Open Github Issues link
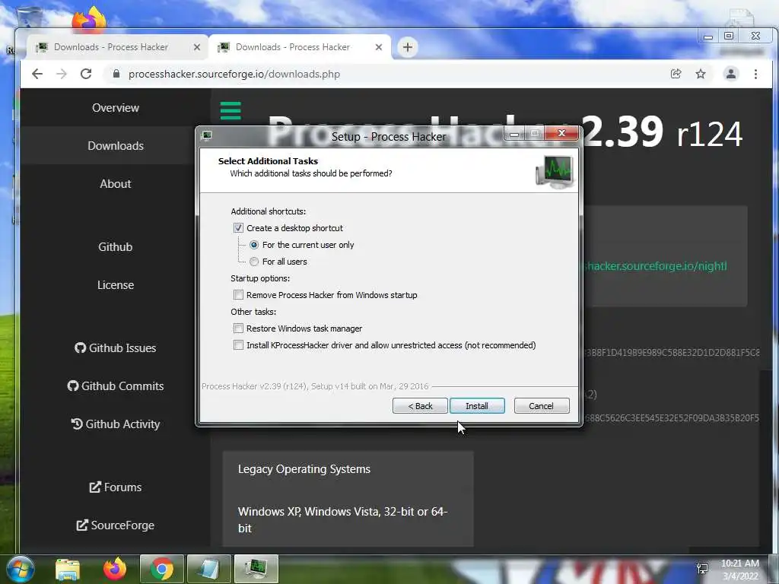This screenshot has width=779, height=584. pyautogui.click(x=116, y=348)
